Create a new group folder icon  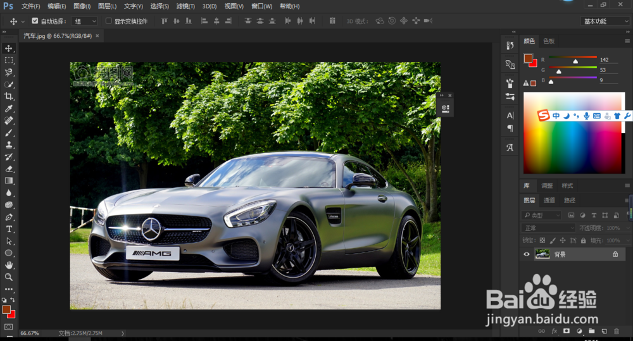pyautogui.click(x=591, y=332)
